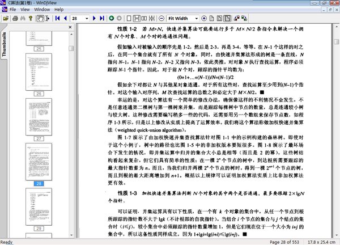Click the document vertical scrollbar handle
340x245 pixels.
(x=337, y=41)
